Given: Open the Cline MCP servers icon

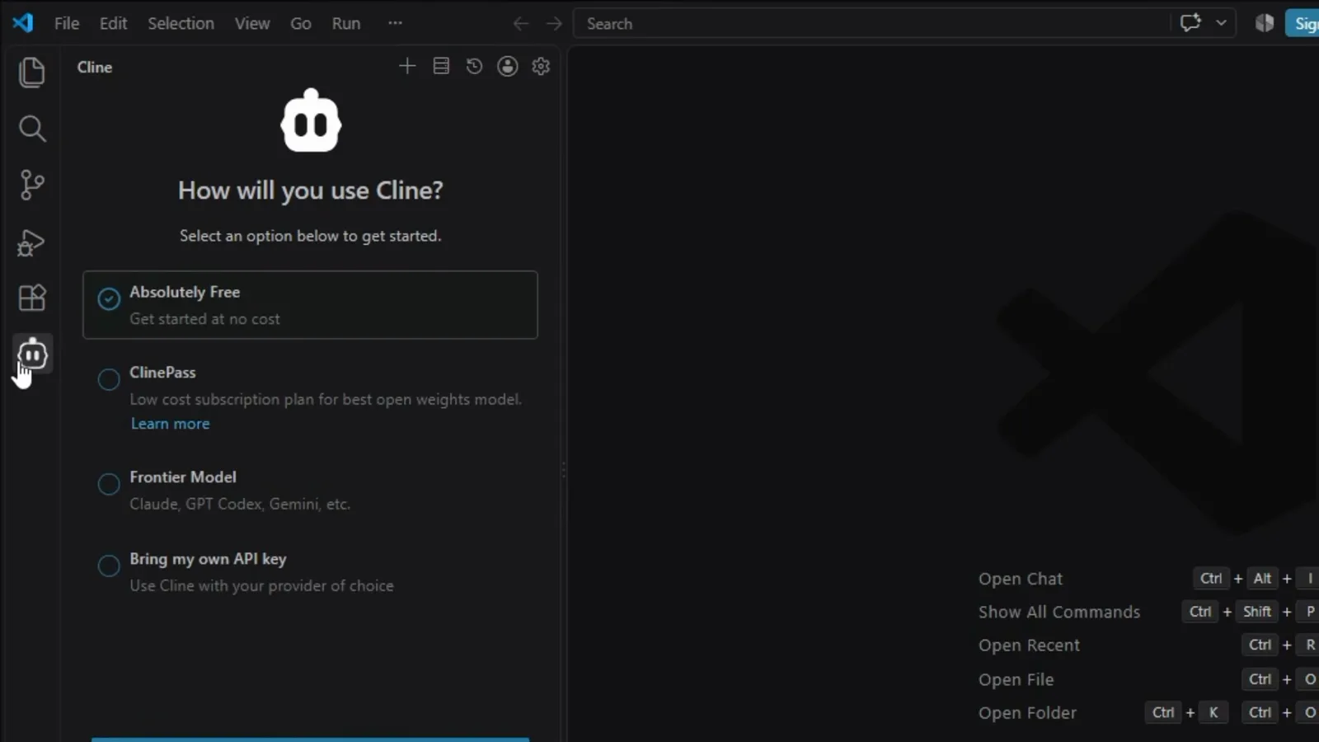Looking at the screenshot, I should tap(441, 66).
